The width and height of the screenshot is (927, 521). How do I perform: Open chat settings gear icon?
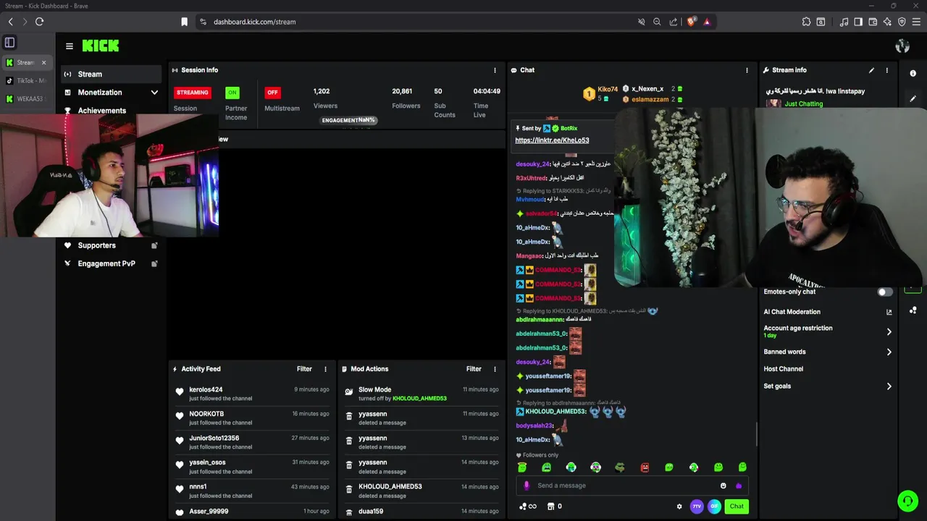679,507
